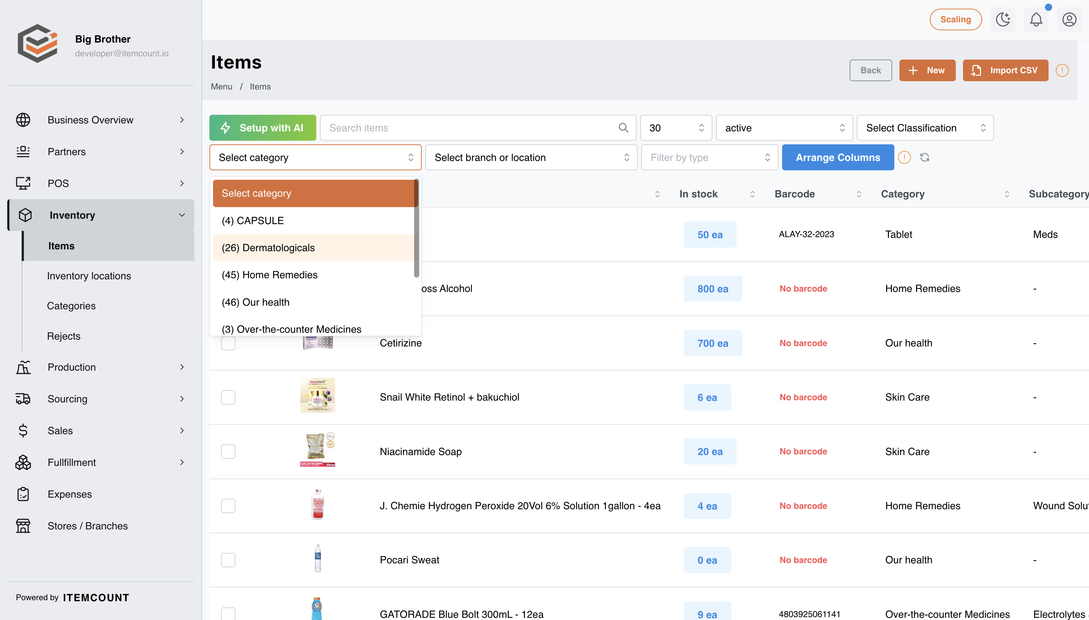The height and width of the screenshot is (620, 1089).
Task: Open notifications bell
Action: 1036,19
